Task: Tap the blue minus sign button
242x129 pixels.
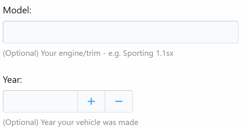Action: (x=119, y=101)
